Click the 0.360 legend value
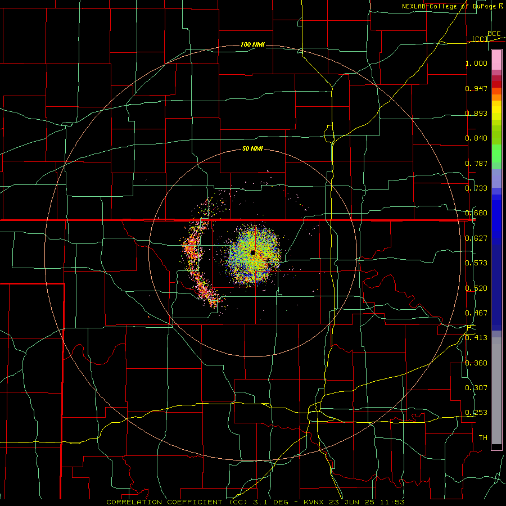 point(476,363)
